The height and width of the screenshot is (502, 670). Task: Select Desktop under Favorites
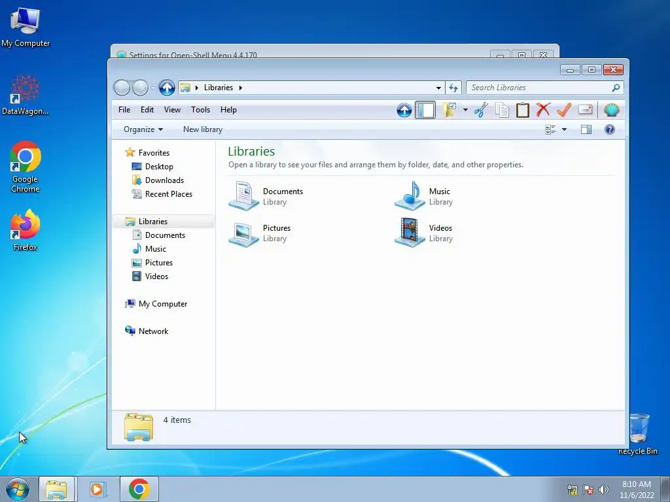click(x=152, y=167)
